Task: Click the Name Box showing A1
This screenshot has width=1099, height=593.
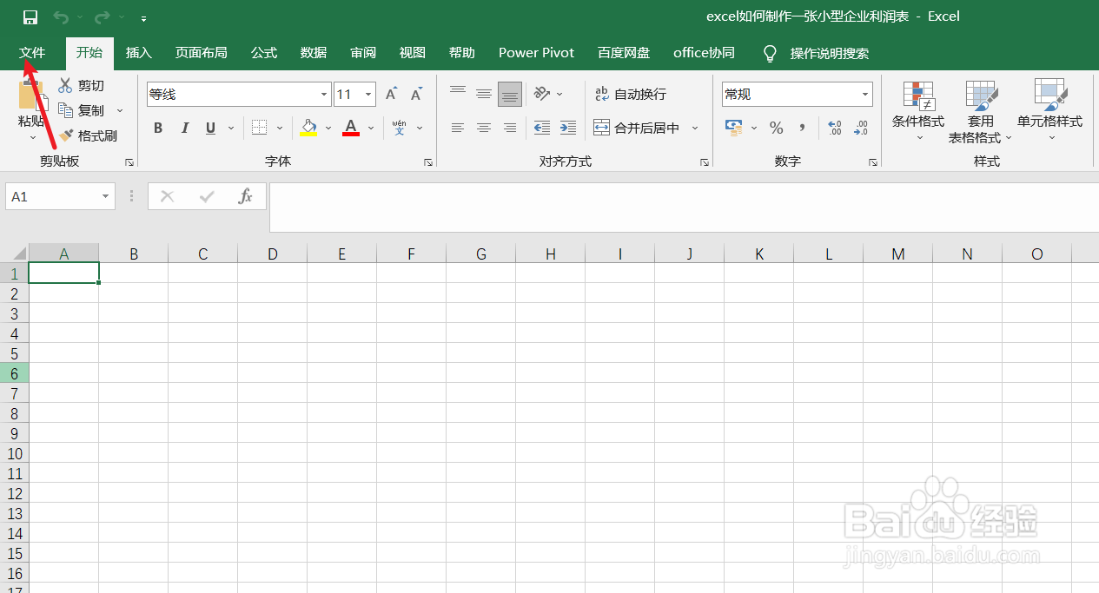Action: pyautogui.click(x=60, y=196)
